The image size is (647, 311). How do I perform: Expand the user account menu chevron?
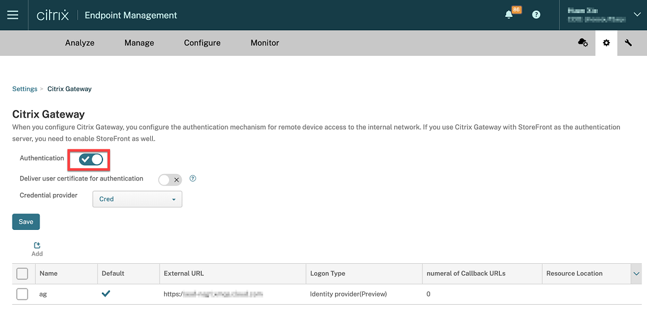coord(637,15)
